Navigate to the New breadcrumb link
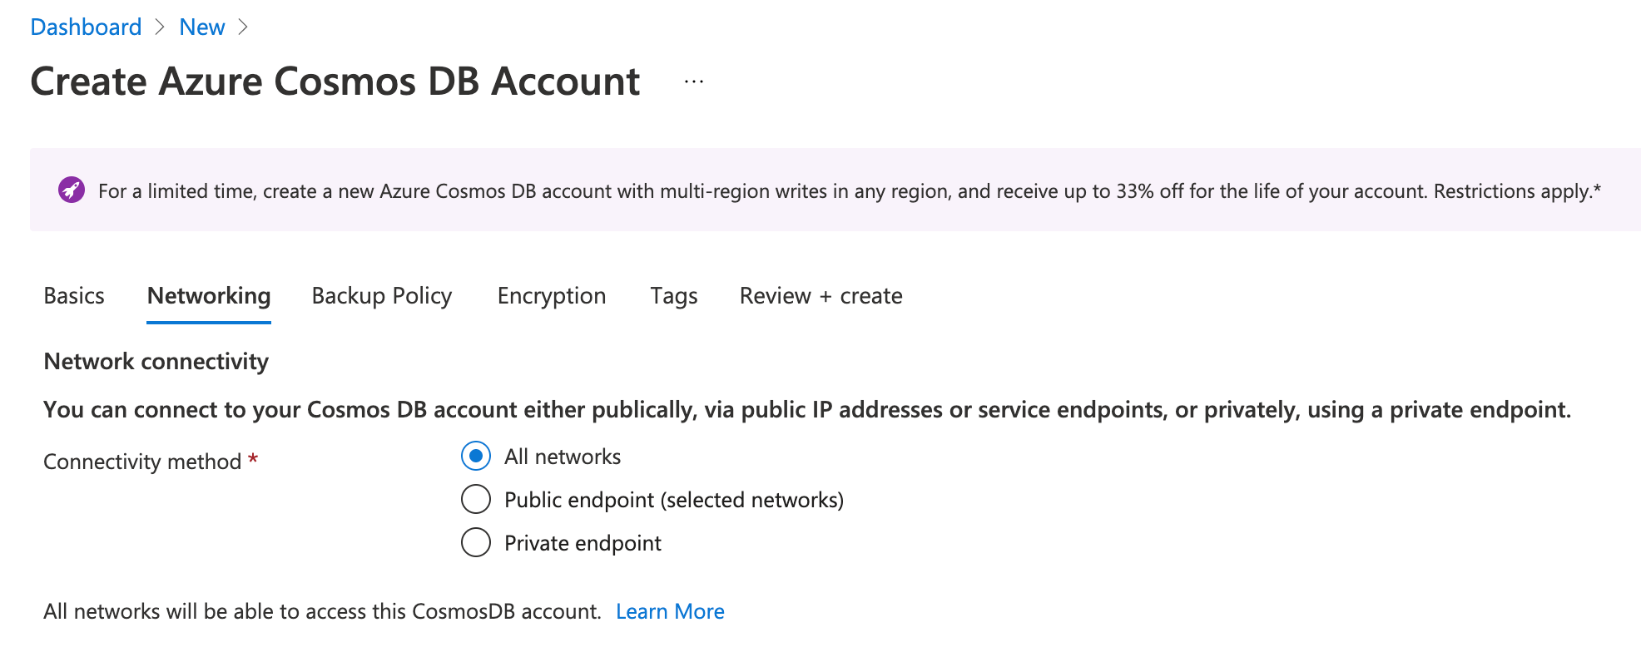This screenshot has width=1641, height=647. click(x=202, y=27)
